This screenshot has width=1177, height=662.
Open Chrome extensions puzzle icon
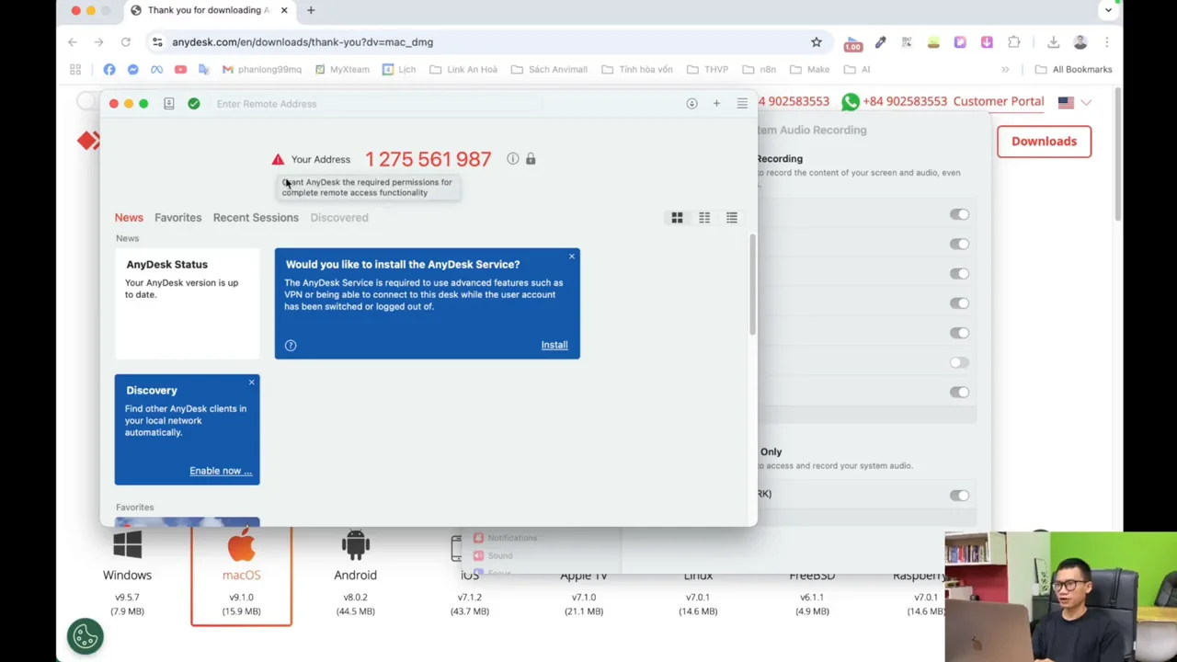(x=1014, y=42)
